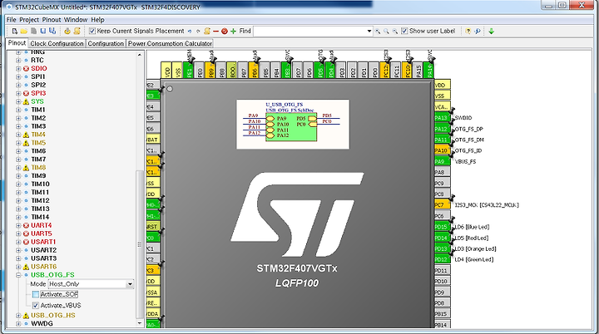Click the blue search-help icon in toolbar
599x334 pixels.
[478, 32]
